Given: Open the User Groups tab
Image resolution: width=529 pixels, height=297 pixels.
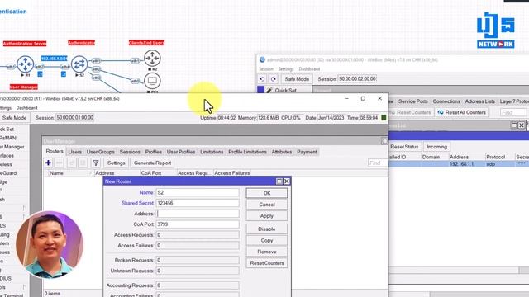Looking at the screenshot, I should [101, 152].
